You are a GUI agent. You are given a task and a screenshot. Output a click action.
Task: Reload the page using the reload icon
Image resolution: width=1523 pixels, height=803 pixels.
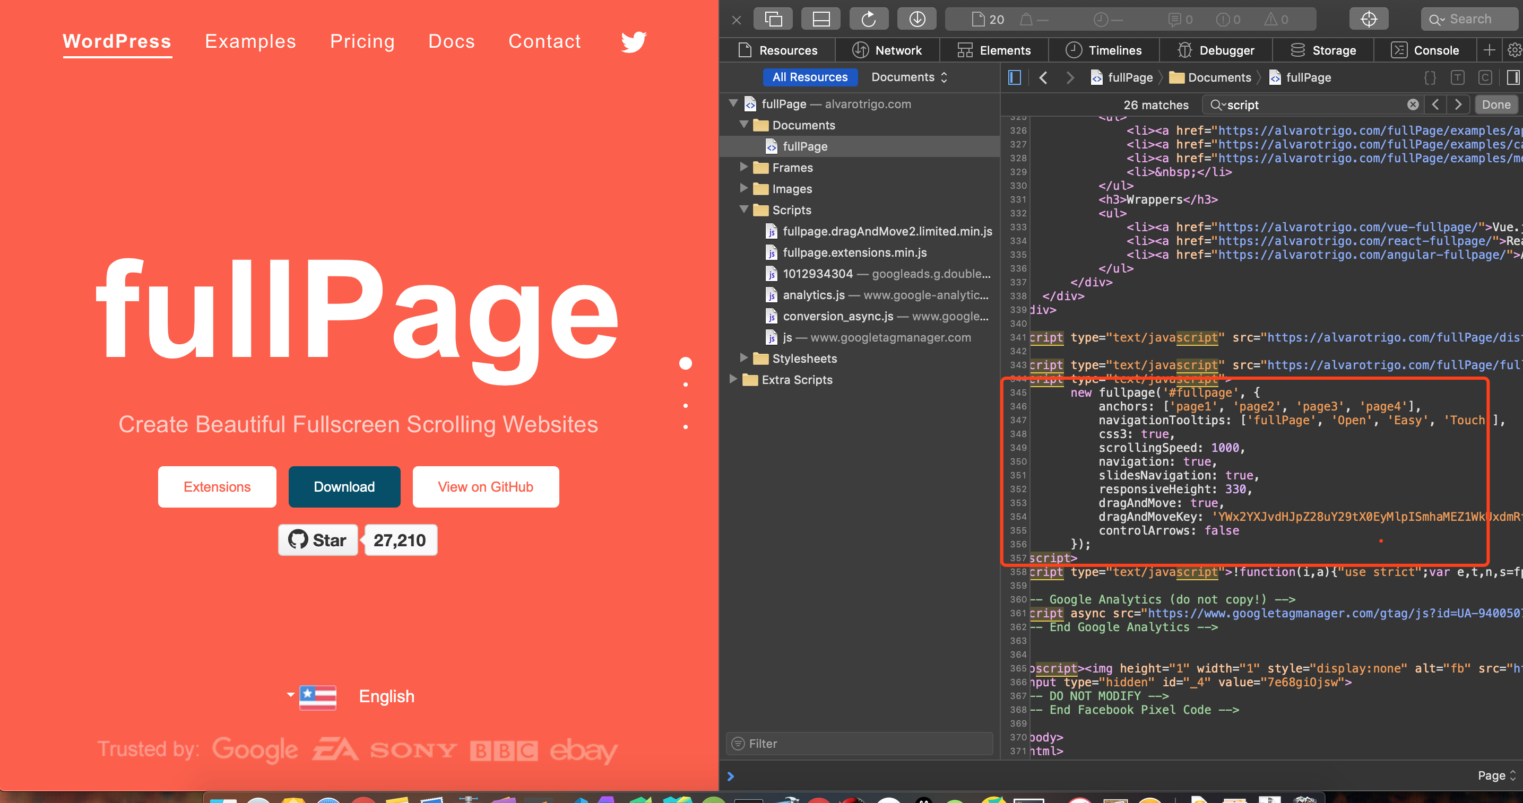coord(869,19)
